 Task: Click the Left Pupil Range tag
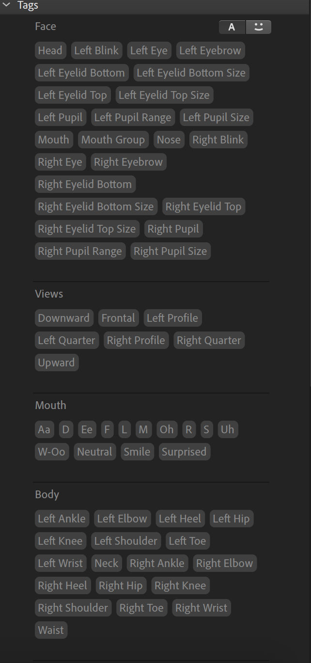tap(133, 117)
